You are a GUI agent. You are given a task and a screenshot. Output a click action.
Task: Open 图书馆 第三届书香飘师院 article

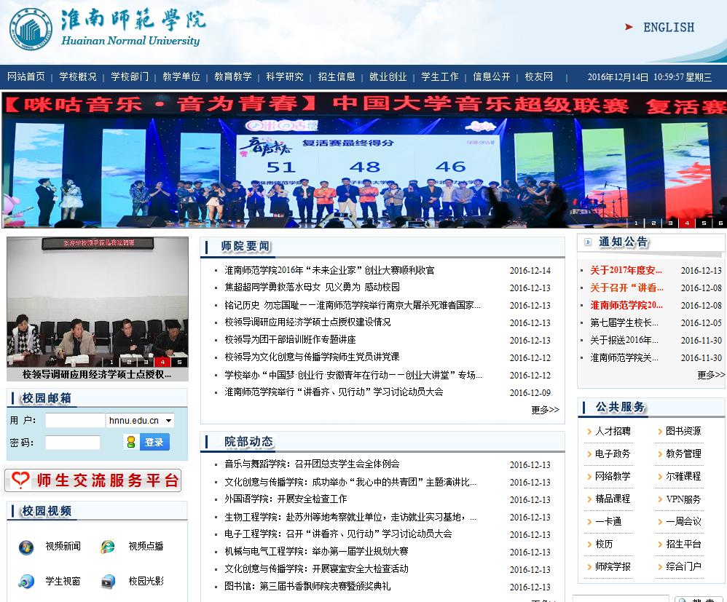tap(307, 586)
